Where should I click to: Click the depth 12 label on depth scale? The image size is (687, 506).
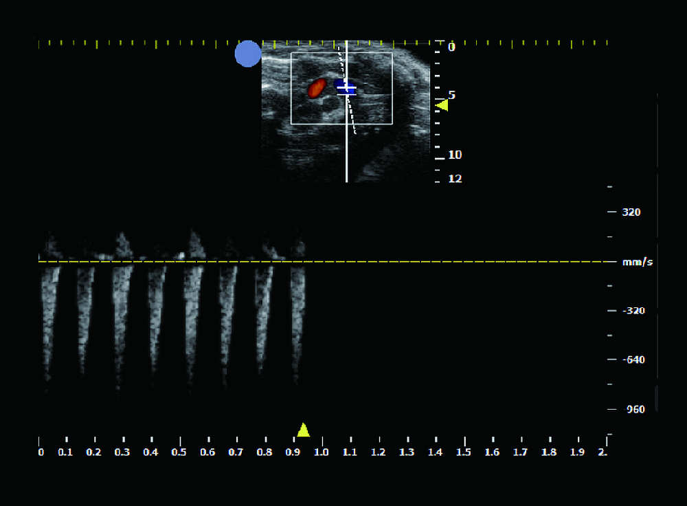tap(455, 179)
